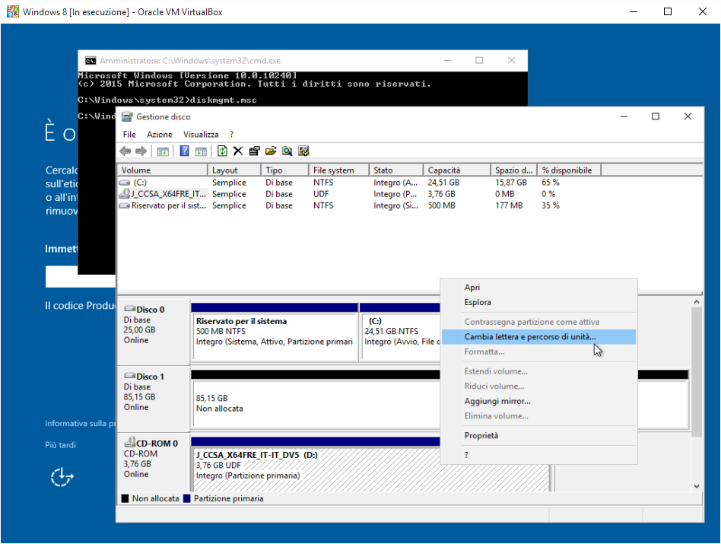
Task: Open the blue Help question mark icon
Action: pos(184,151)
